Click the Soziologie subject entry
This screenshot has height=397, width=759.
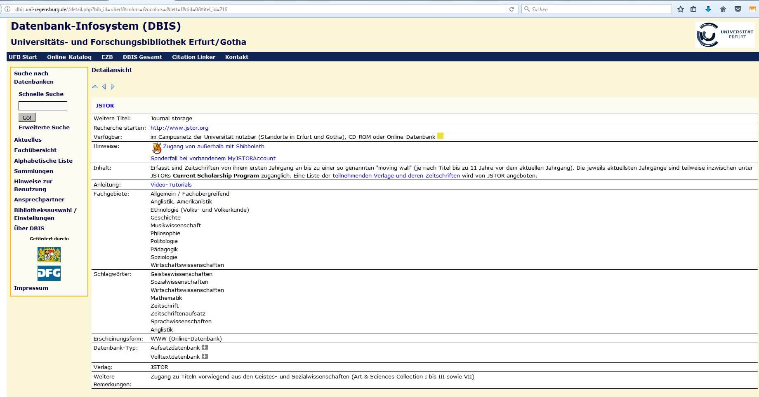pyautogui.click(x=164, y=257)
